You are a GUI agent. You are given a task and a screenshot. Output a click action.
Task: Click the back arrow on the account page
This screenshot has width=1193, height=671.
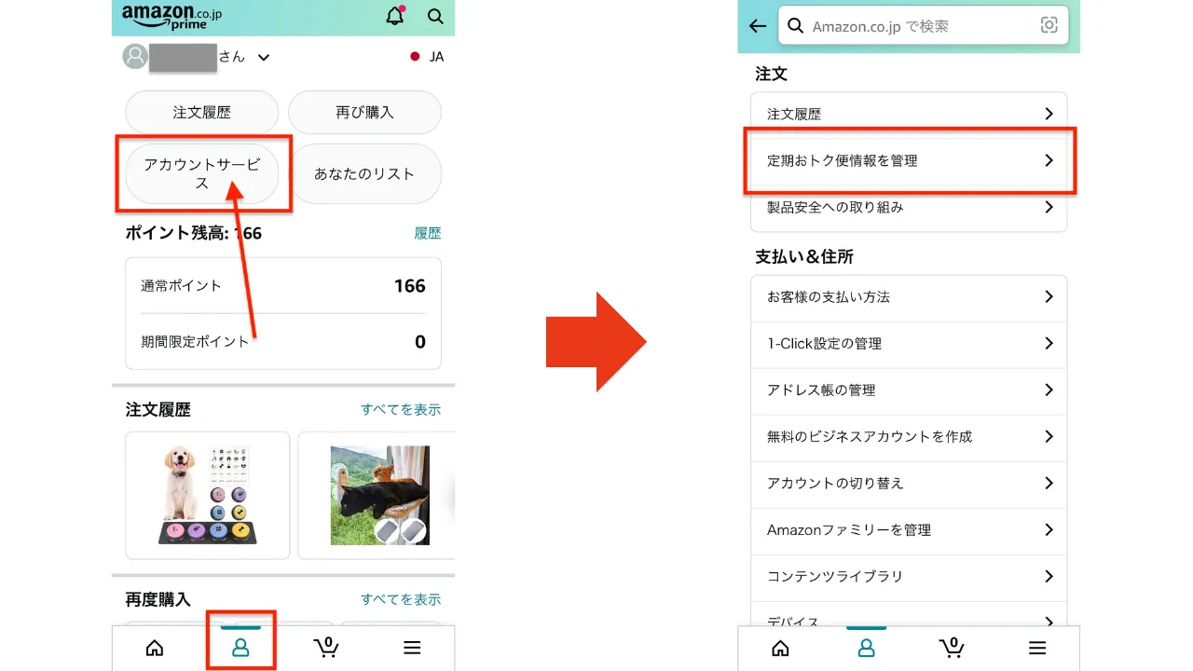click(758, 26)
